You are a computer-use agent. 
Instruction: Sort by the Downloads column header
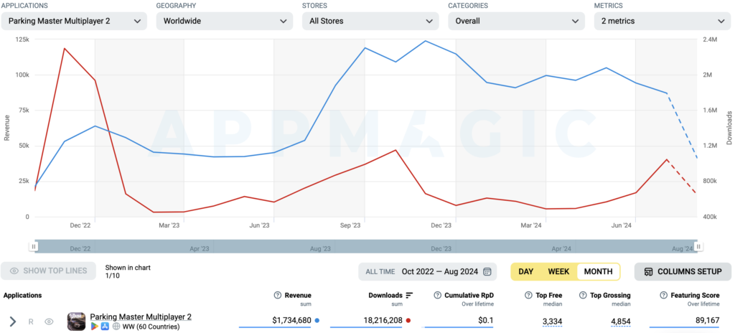(385, 296)
